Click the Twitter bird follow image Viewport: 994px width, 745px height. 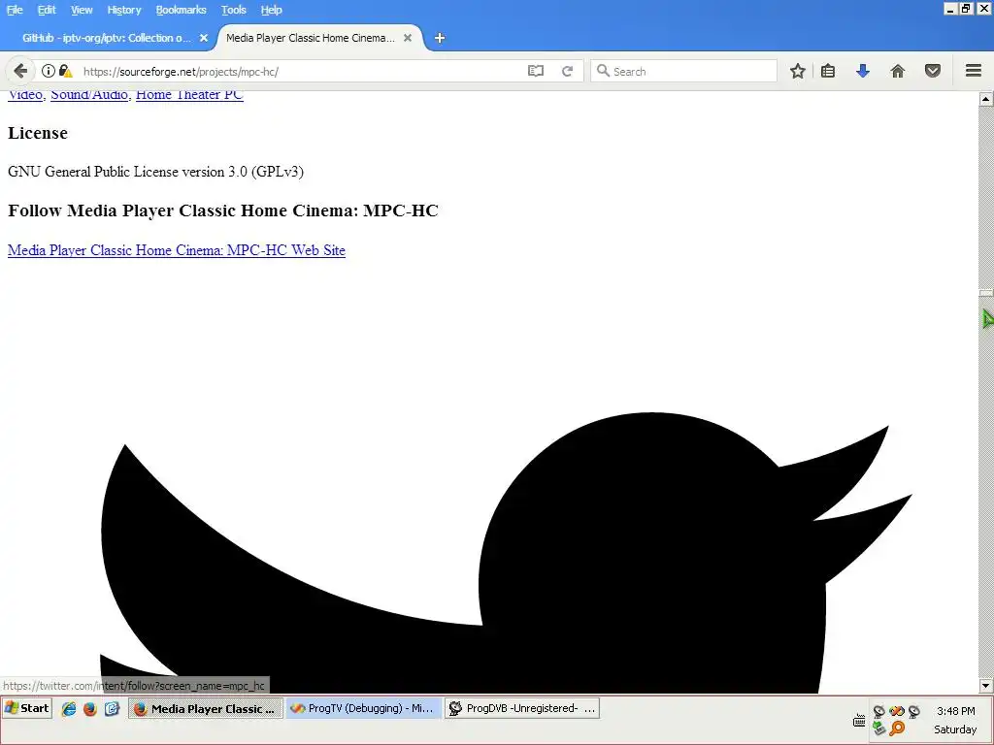click(506, 552)
